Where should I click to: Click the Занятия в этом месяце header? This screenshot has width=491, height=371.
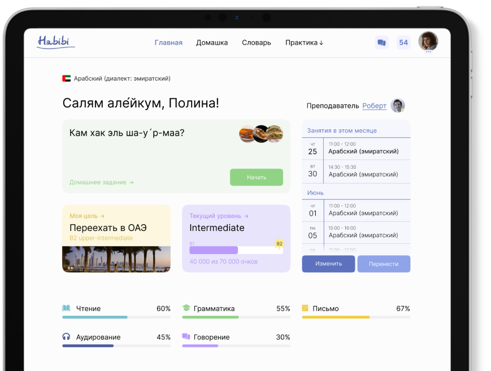(342, 130)
